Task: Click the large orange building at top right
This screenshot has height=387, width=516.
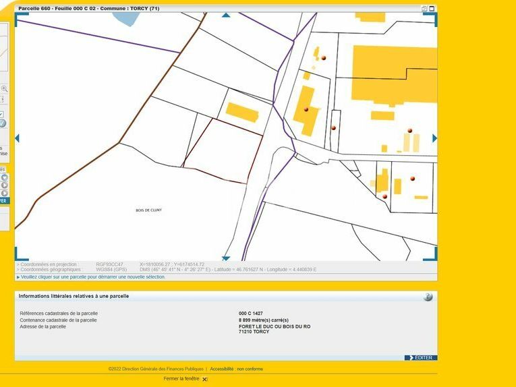Action: coord(395,75)
